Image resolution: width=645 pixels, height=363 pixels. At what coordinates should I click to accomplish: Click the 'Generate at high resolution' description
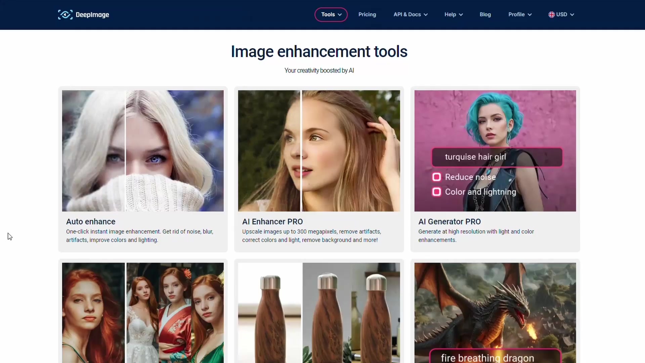pyautogui.click(x=476, y=236)
